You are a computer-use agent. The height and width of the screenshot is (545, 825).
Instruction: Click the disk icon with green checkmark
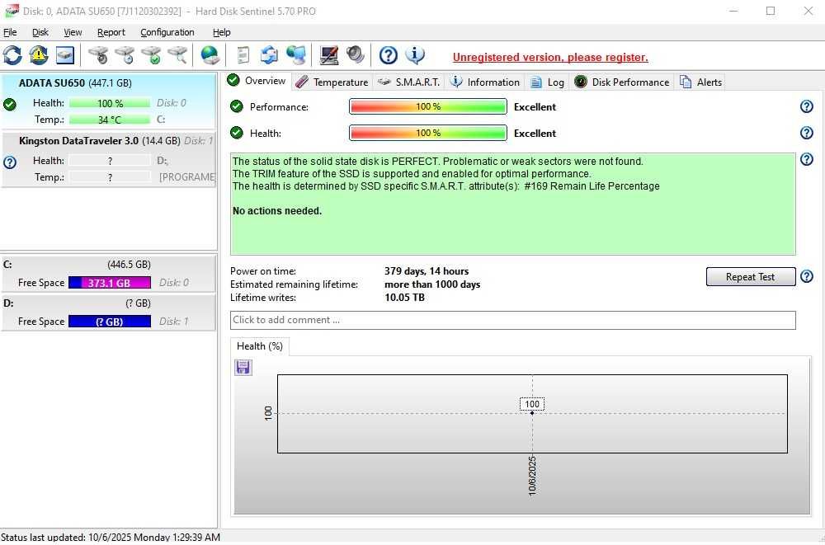[x=152, y=55]
